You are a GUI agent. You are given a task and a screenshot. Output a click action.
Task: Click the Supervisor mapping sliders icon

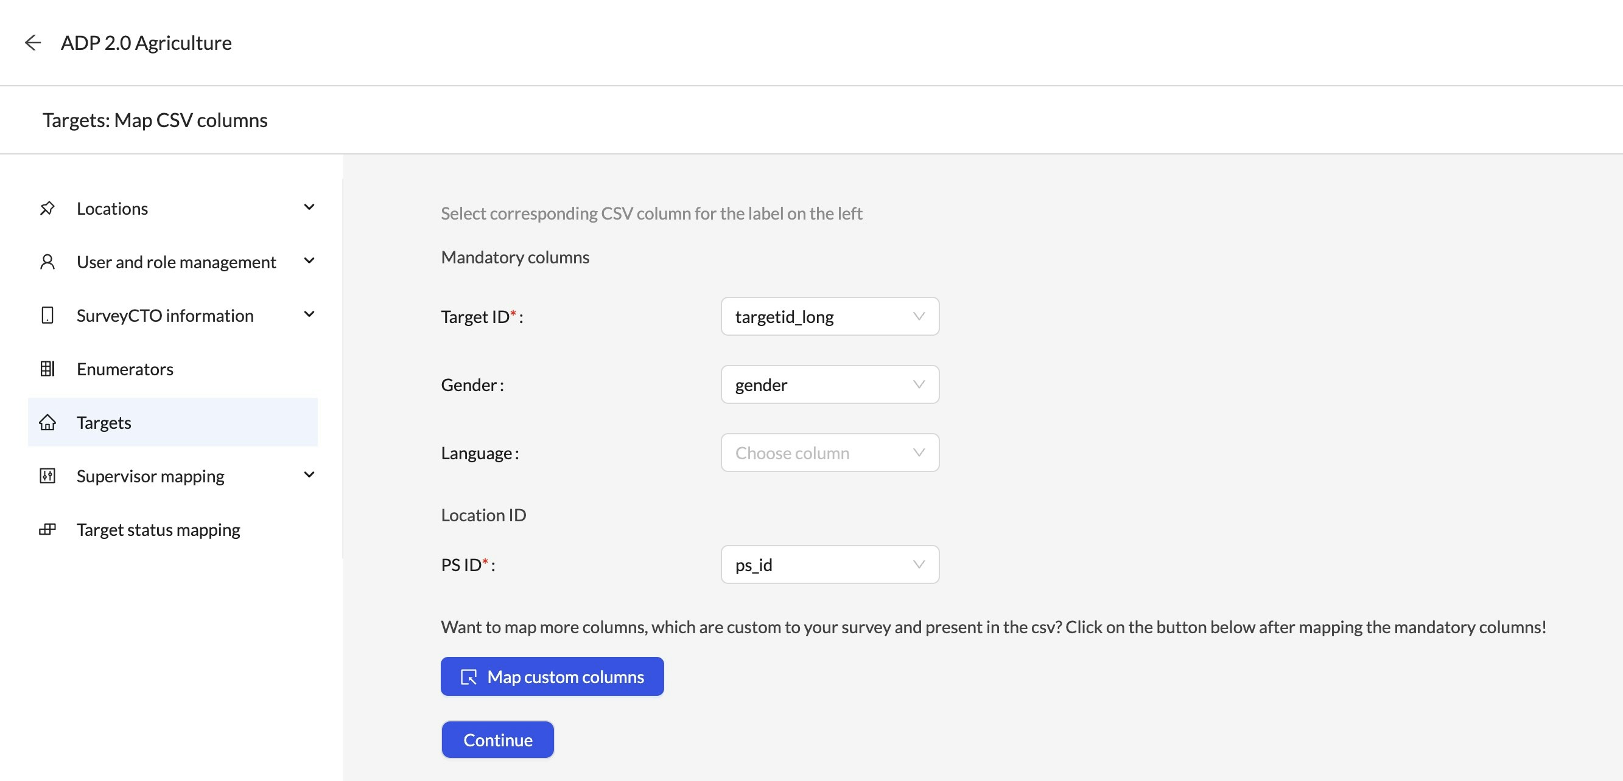coord(47,476)
